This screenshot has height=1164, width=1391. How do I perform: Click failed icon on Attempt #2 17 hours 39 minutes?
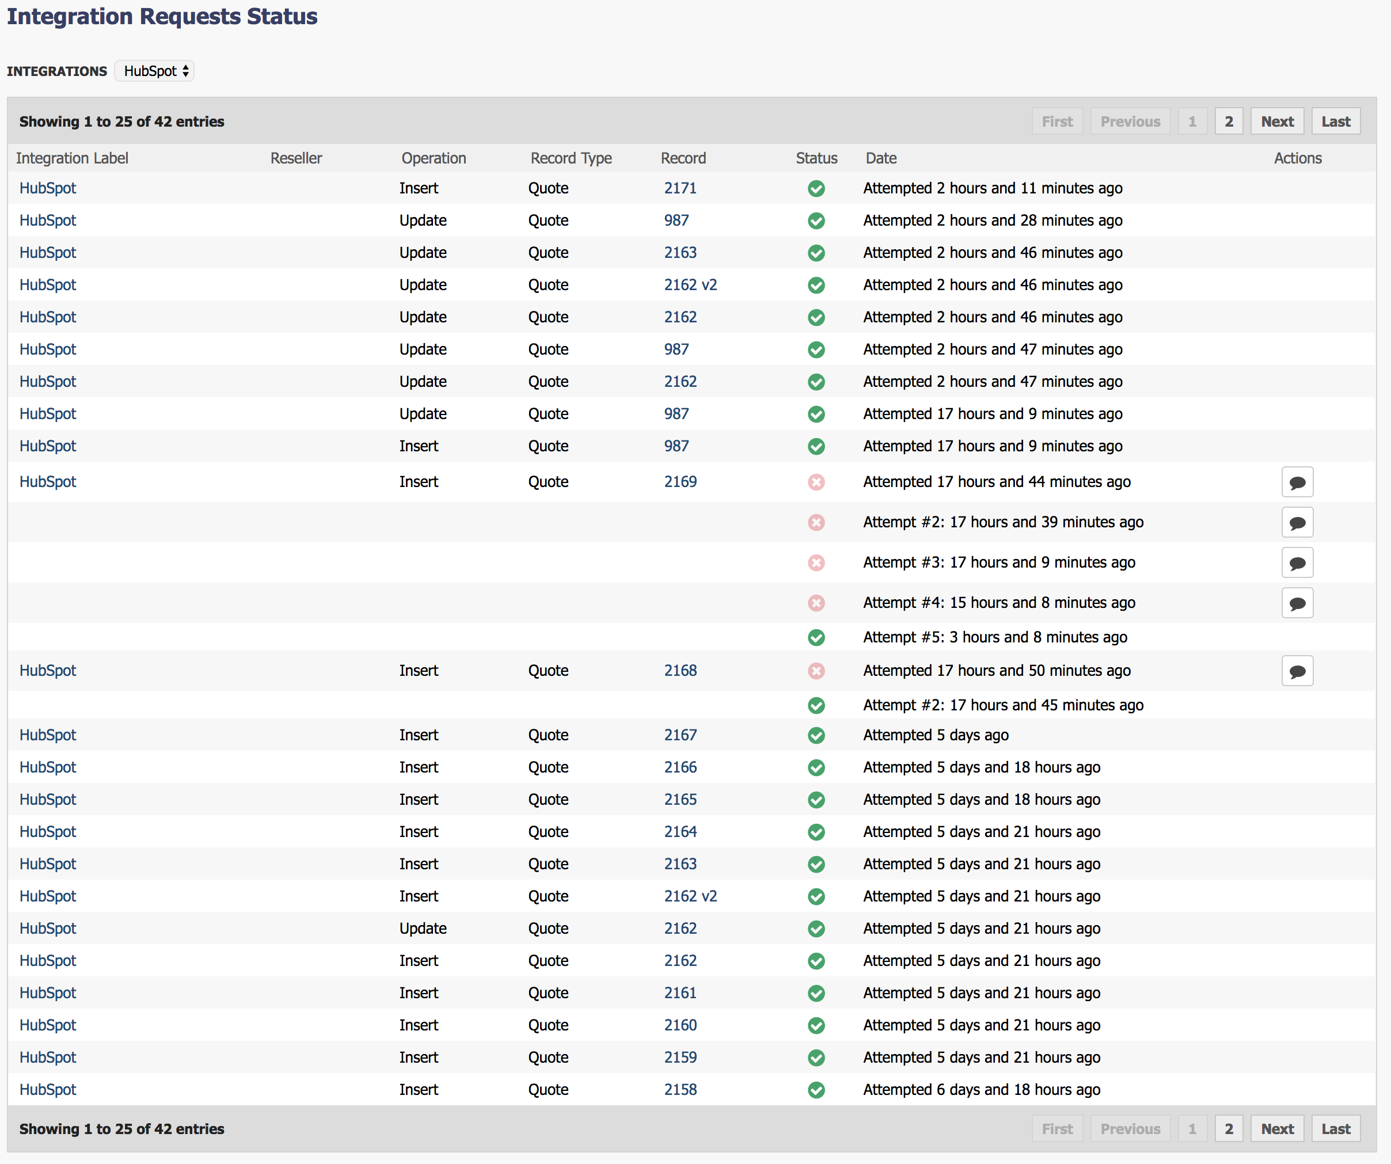click(816, 522)
